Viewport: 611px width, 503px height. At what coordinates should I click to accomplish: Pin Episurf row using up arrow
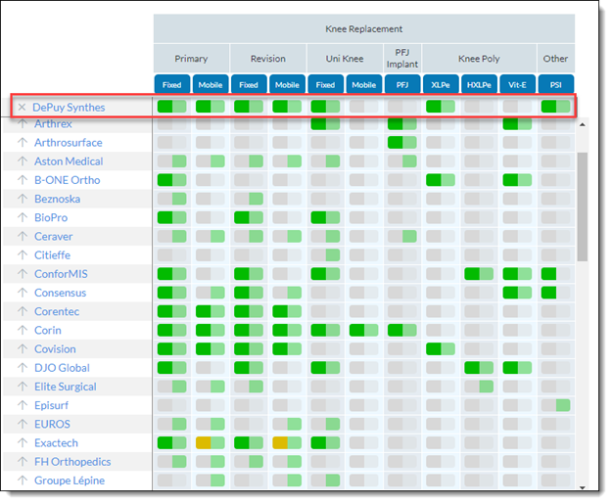coord(23,405)
